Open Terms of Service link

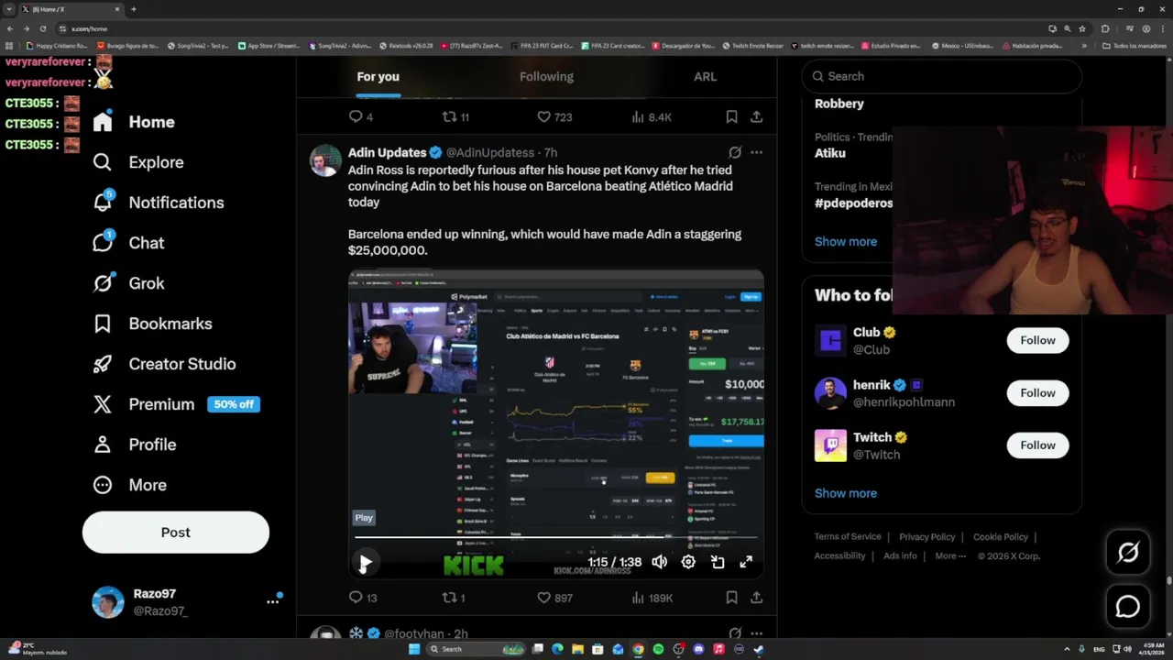pyautogui.click(x=848, y=537)
